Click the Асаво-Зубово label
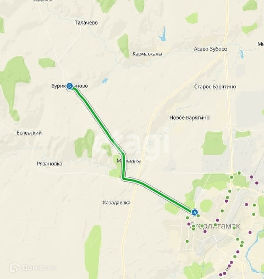This screenshot has height=279, width=264. [211, 49]
